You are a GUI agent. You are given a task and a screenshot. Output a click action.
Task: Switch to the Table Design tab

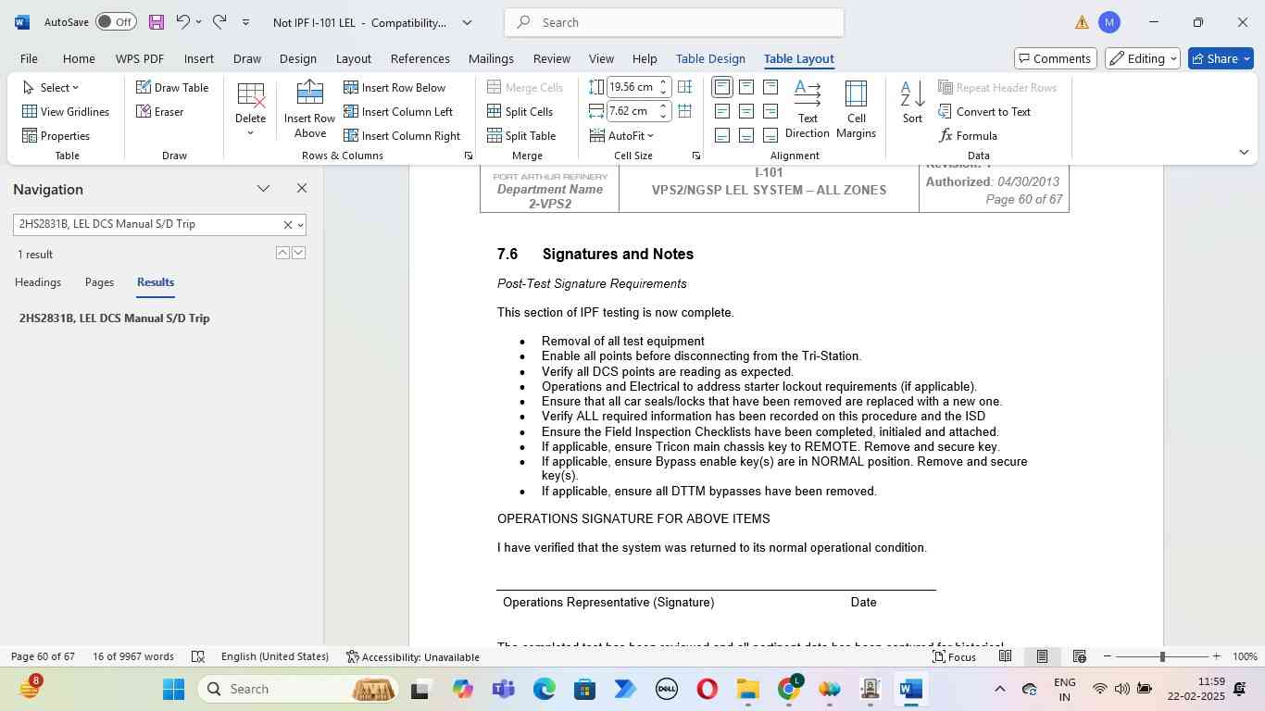pos(710,58)
